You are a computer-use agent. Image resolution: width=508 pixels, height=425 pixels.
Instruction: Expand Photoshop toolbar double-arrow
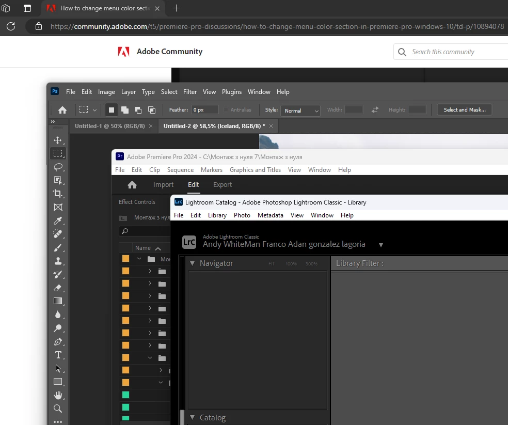click(x=53, y=121)
